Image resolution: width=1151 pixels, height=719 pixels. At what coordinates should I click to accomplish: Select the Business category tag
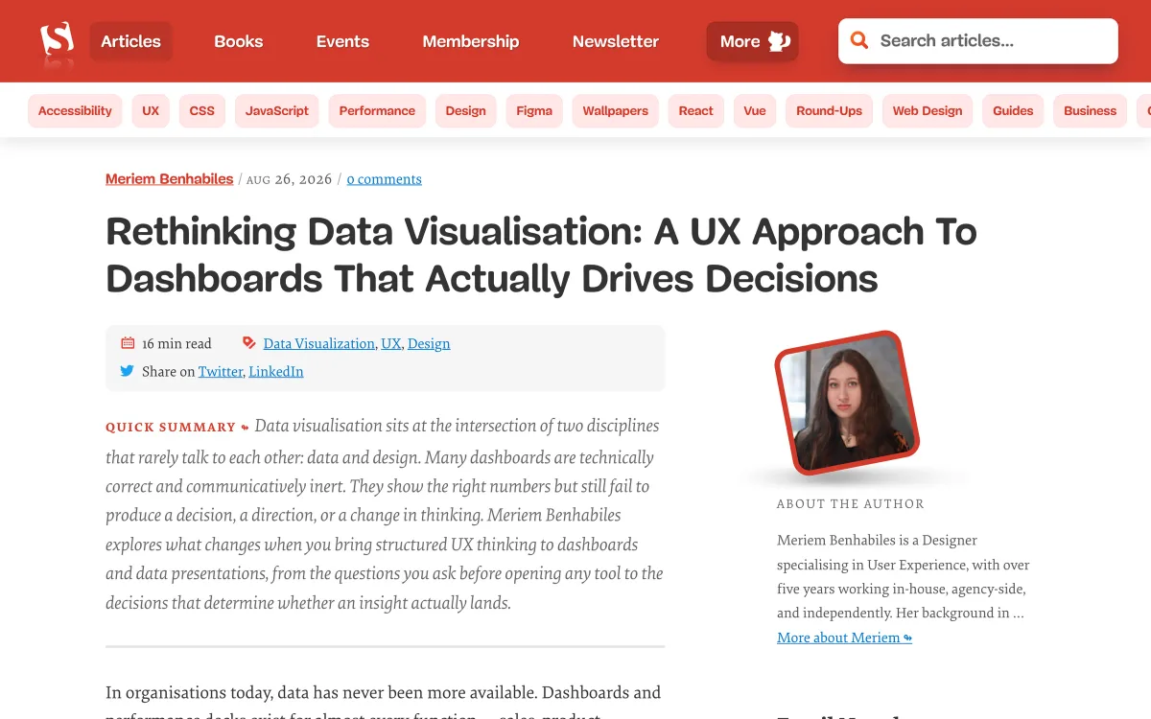click(1091, 111)
